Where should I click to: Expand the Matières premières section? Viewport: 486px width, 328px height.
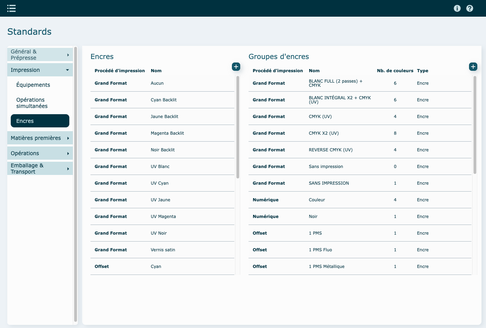tap(40, 138)
